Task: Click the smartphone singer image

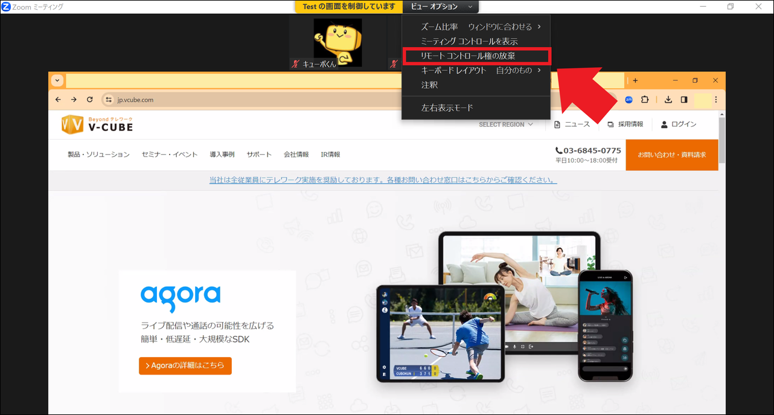Action: pyautogui.click(x=605, y=326)
